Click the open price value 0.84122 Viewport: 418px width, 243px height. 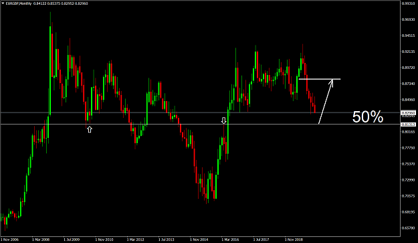[39, 3]
